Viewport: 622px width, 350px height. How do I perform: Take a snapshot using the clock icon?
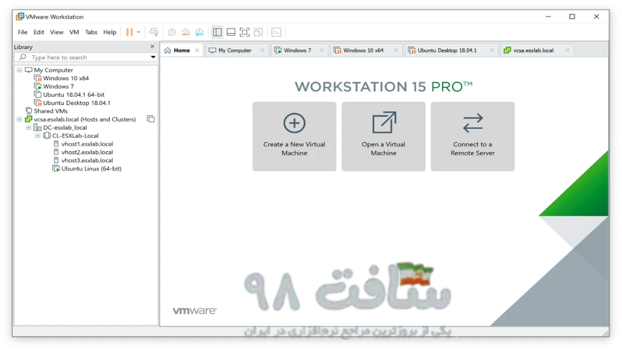[172, 32]
